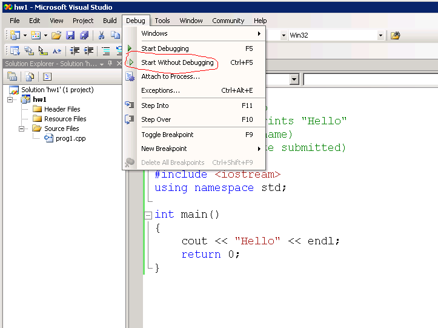Click Start Debugging green arrow icon
Viewport: 438px width, 328px height.
[130, 49]
